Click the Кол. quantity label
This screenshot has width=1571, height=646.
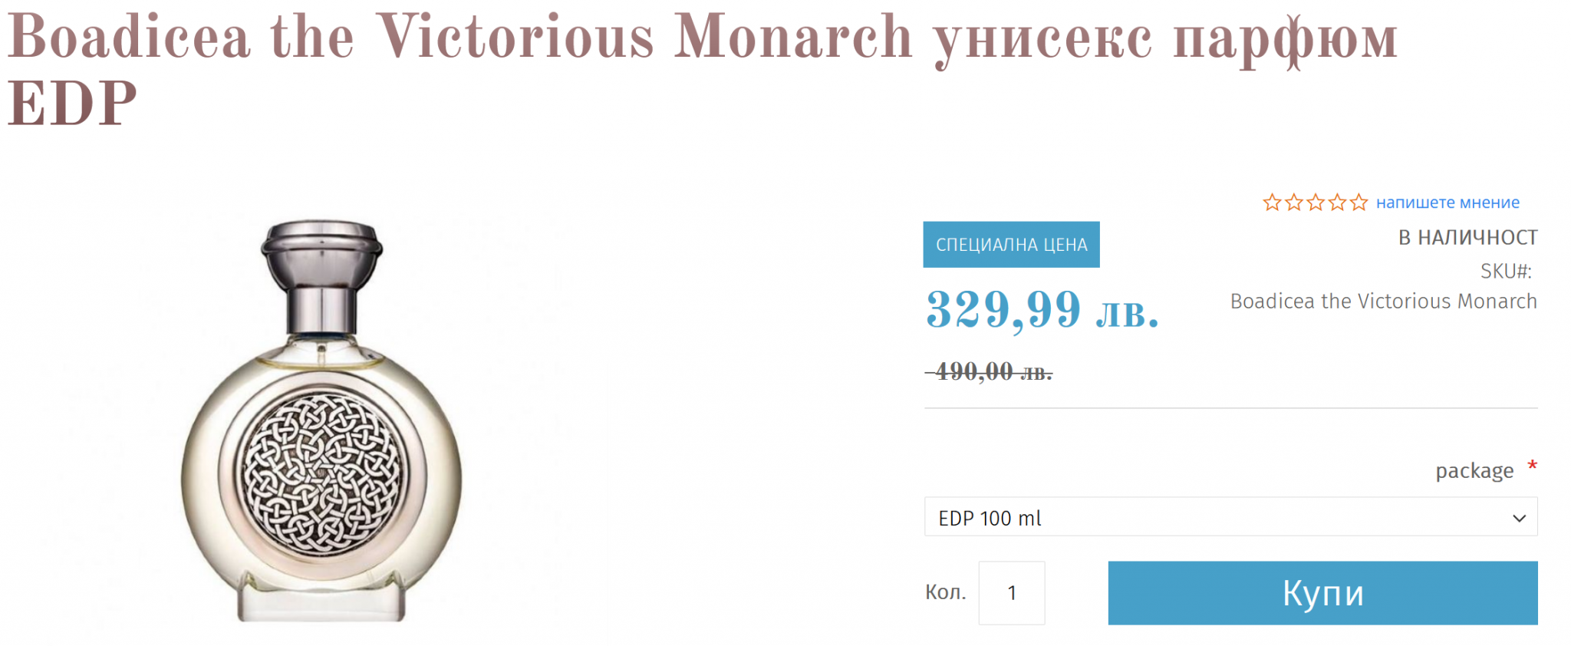(945, 592)
